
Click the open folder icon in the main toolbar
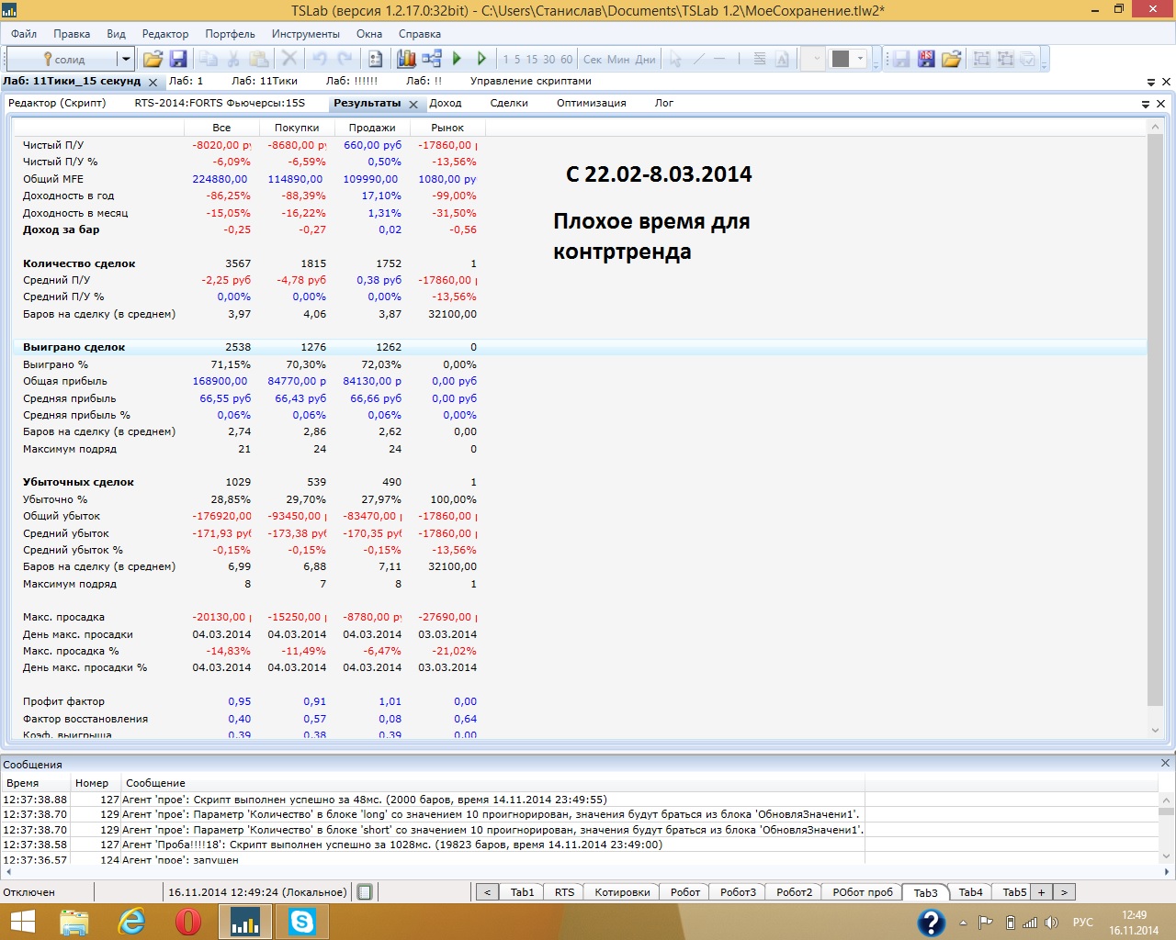[x=153, y=59]
